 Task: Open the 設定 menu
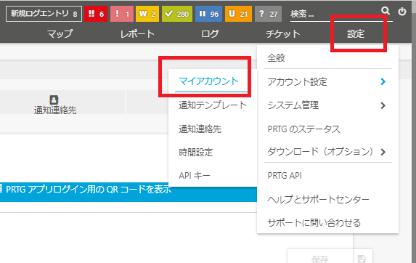point(356,33)
